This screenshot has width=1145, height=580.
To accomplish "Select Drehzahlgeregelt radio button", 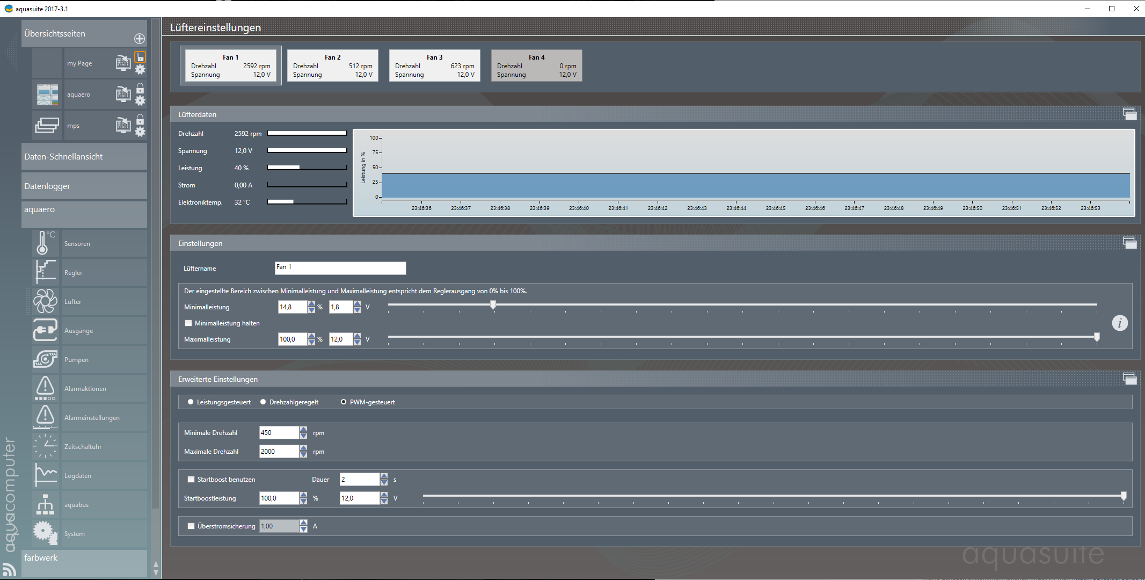I will [x=263, y=402].
